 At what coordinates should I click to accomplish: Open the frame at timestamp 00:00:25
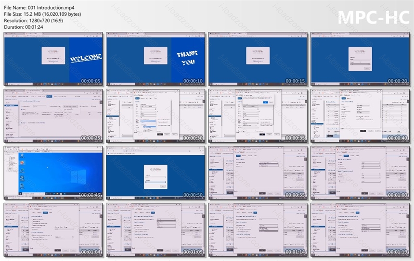tap(53, 116)
